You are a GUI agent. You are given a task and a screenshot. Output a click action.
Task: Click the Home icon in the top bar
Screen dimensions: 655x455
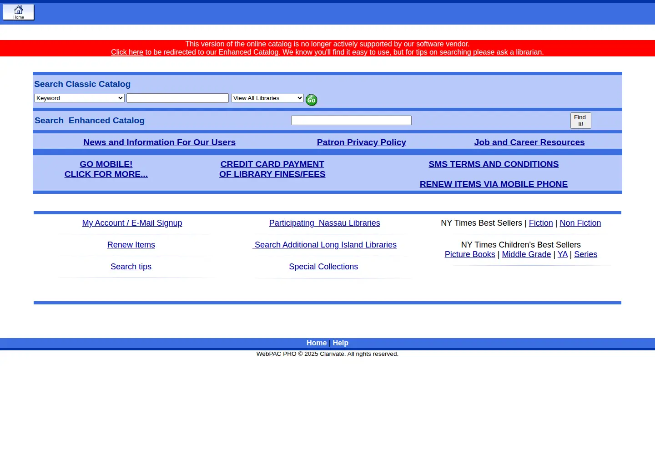pos(19,12)
